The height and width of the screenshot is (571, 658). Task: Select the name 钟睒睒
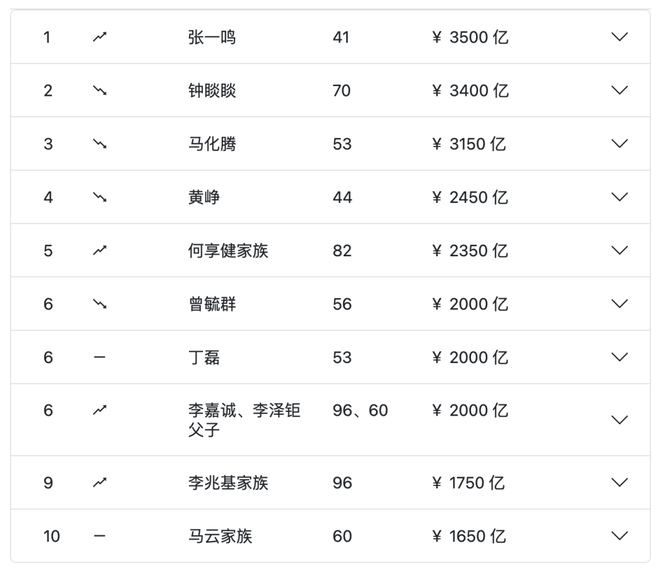212,91
